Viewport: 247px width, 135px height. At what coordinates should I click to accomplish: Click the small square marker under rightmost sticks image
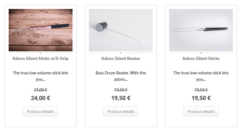(201, 53)
